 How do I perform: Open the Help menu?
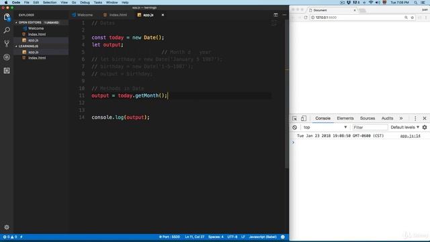(125, 3)
